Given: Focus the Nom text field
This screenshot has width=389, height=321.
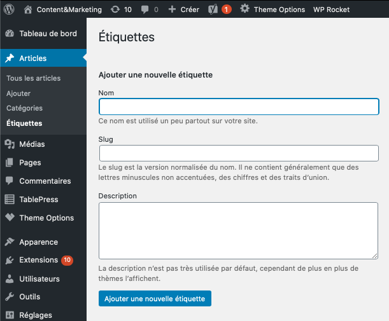Looking at the screenshot, I should 239,107.
